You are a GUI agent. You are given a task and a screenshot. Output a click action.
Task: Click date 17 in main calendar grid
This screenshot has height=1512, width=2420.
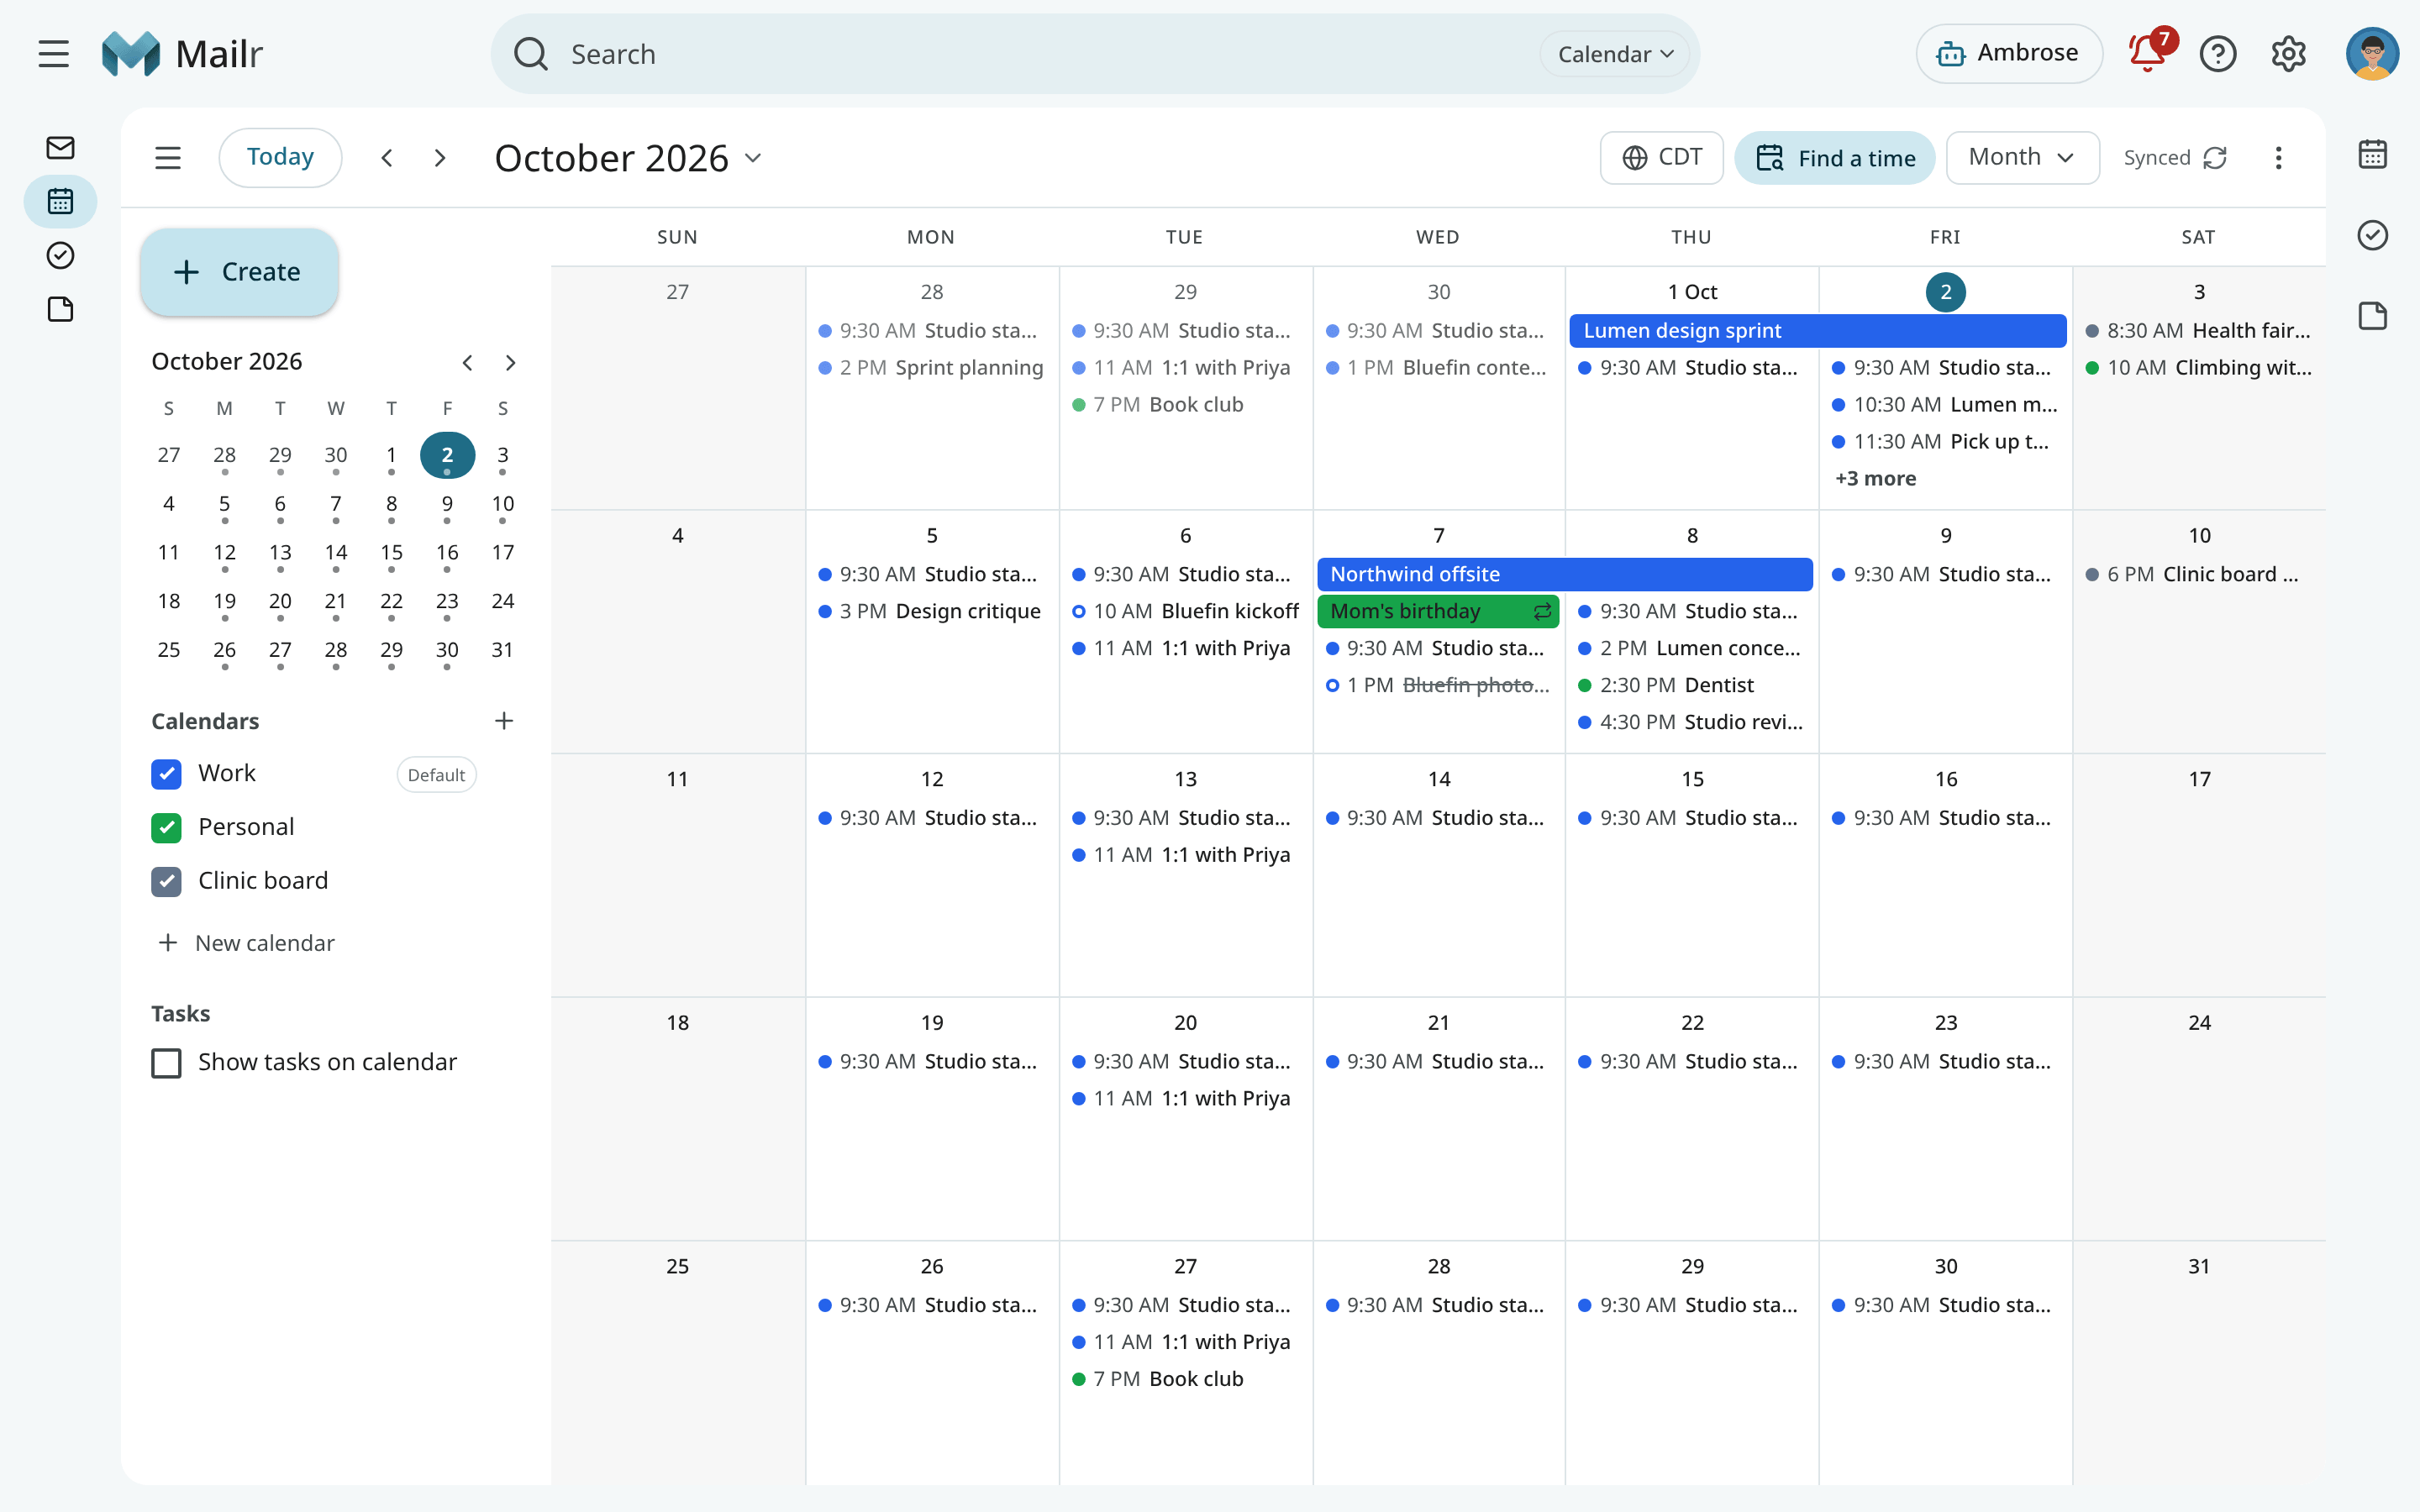[2199, 780]
